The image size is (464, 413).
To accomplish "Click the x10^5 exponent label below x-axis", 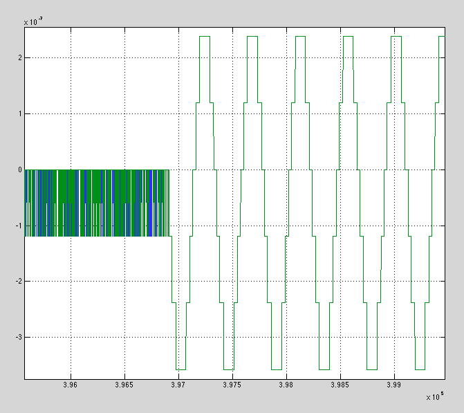I will click(434, 397).
